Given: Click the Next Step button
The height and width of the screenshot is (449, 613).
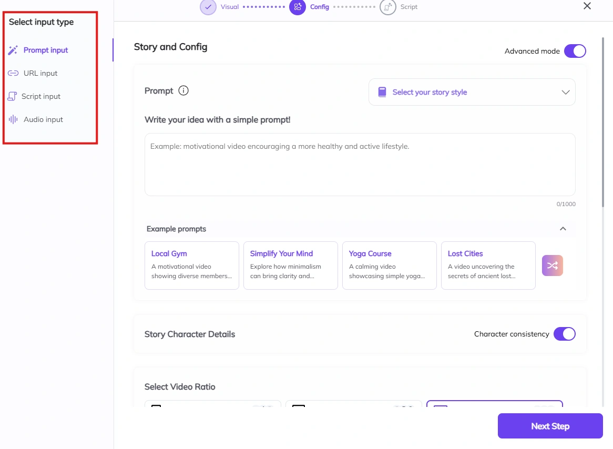Looking at the screenshot, I should click(550, 426).
